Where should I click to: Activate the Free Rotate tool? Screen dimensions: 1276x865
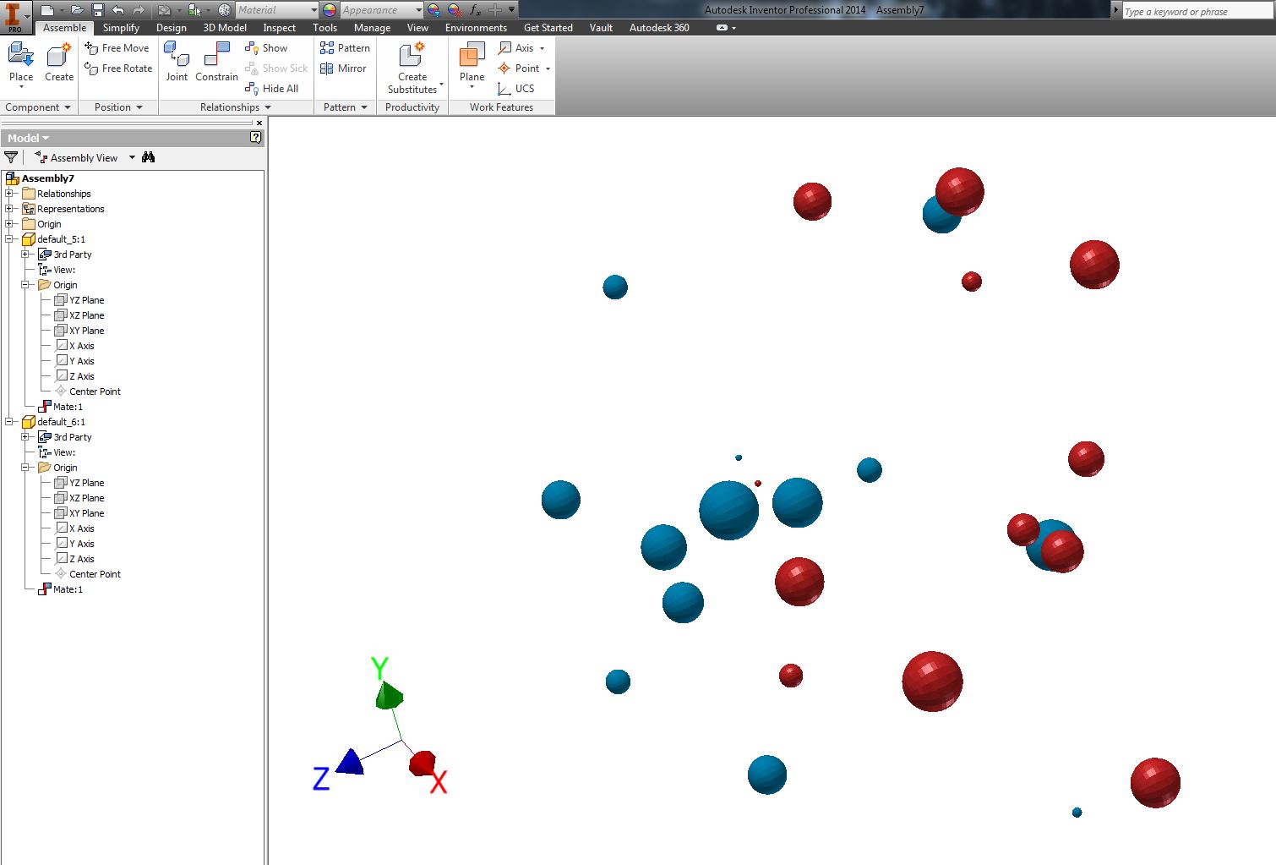(x=118, y=68)
